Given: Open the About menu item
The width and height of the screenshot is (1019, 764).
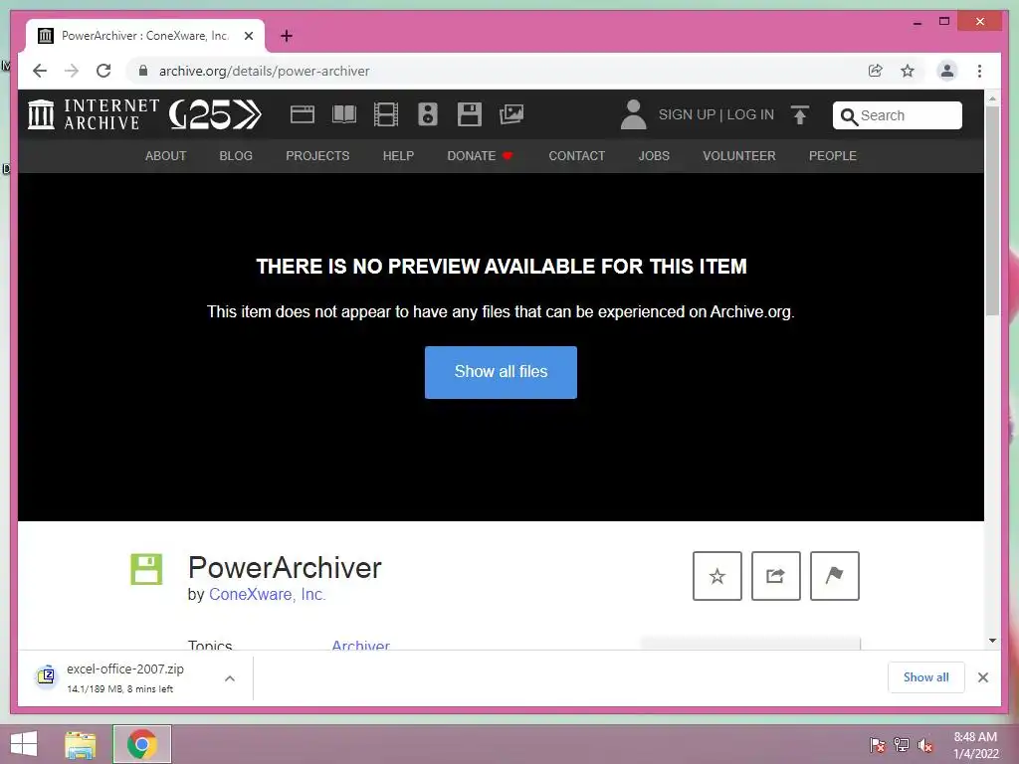Looking at the screenshot, I should click(166, 156).
